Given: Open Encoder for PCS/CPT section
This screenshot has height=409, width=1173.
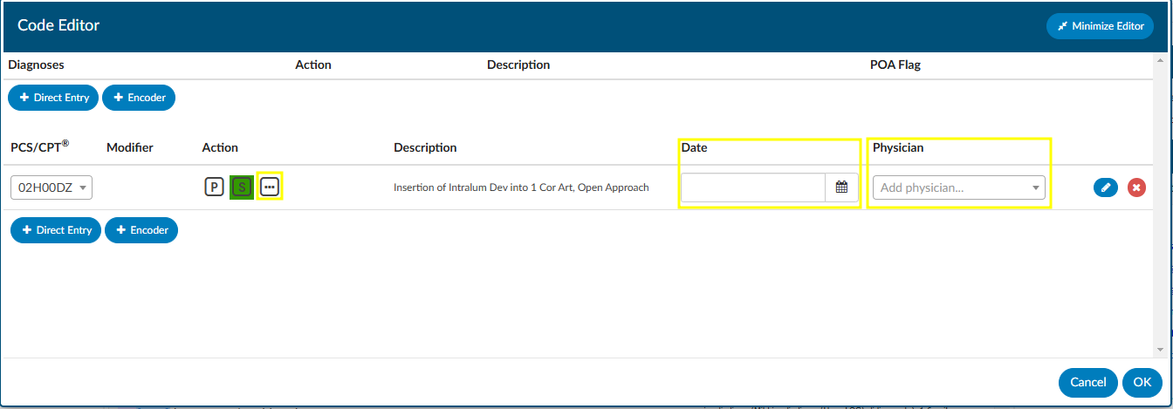Looking at the screenshot, I should tap(141, 230).
